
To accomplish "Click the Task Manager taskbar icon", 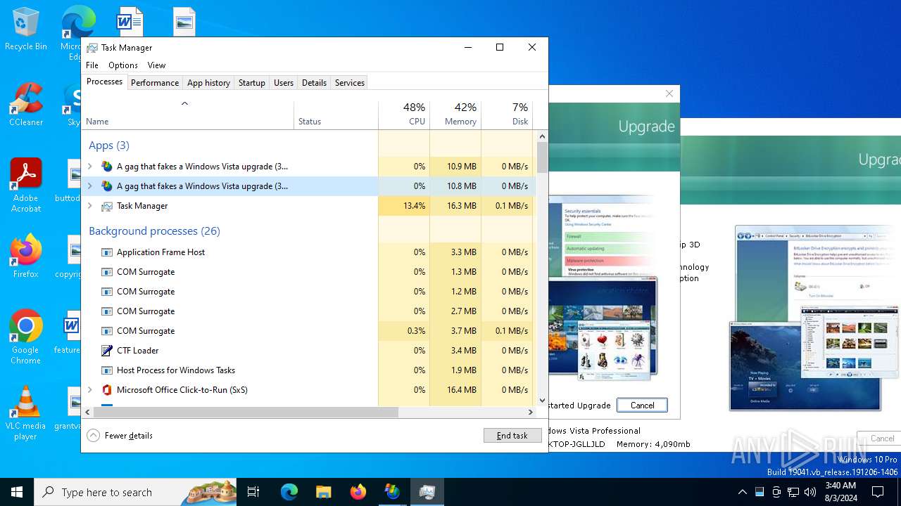I will pos(427,492).
